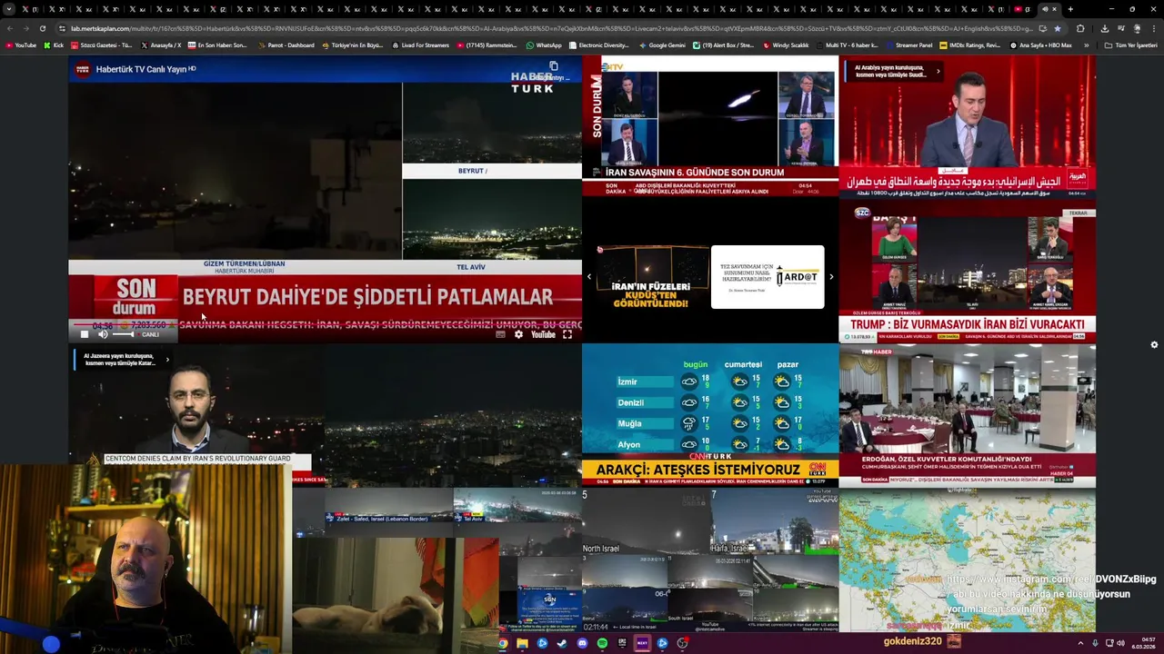Open Discord from the taskbar
This screenshot has height=654, width=1164.
(x=582, y=643)
